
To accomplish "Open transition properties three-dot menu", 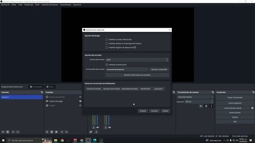I will [212, 106].
